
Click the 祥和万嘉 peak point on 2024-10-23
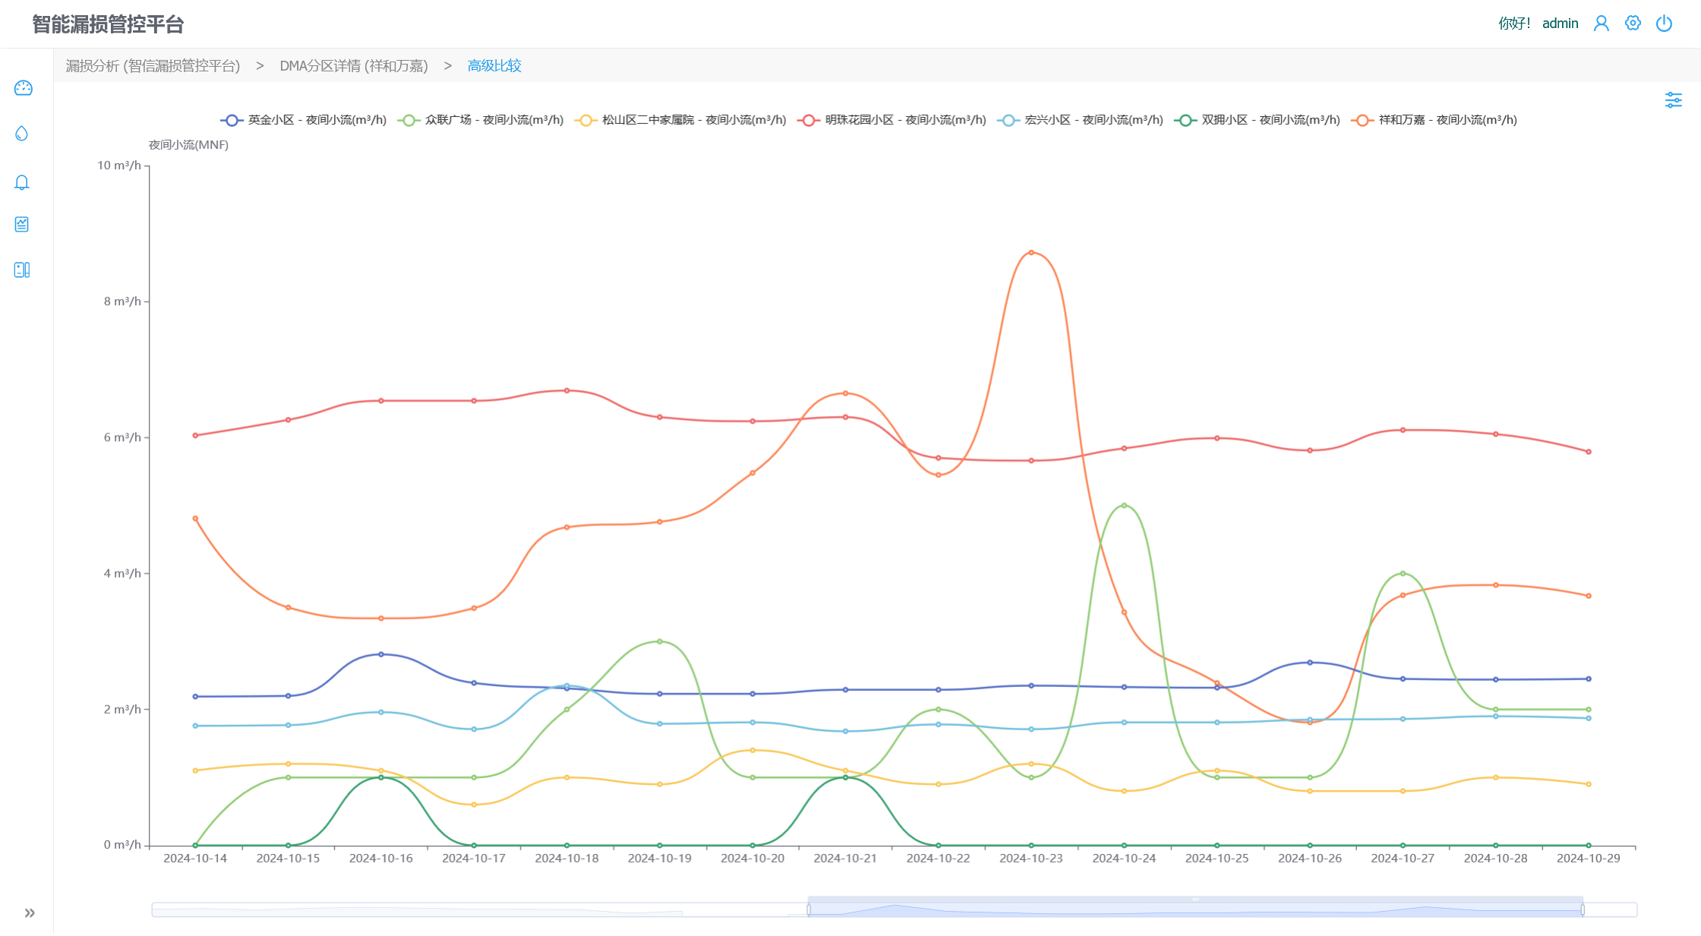pyautogui.click(x=1031, y=253)
